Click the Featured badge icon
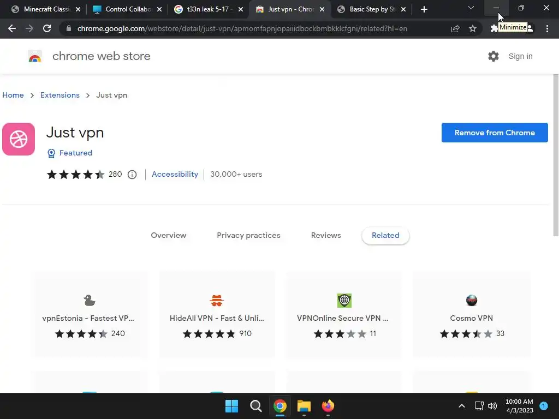This screenshot has width=559, height=419. [51, 153]
